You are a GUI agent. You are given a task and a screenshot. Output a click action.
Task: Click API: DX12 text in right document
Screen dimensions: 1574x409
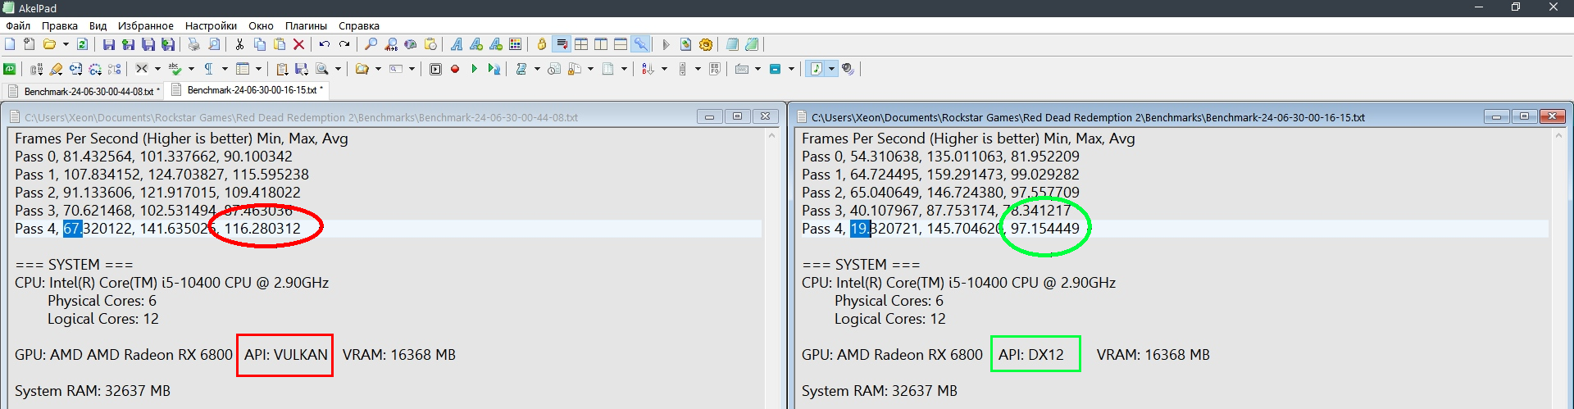click(x=1030, y=355)
